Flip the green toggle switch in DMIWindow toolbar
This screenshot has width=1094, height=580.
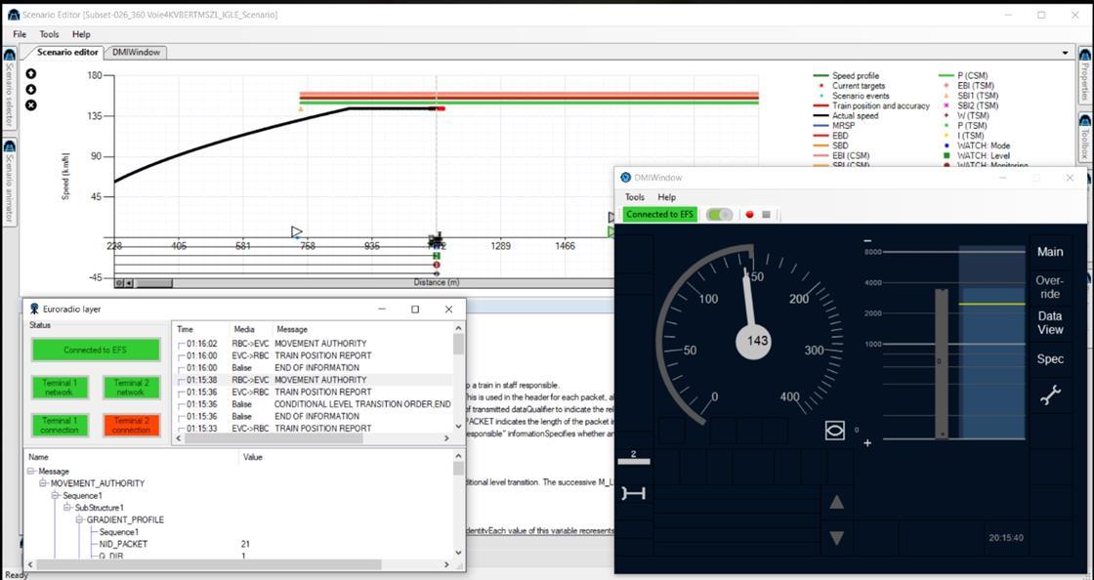pyautogui.click(x=720, y=214)
